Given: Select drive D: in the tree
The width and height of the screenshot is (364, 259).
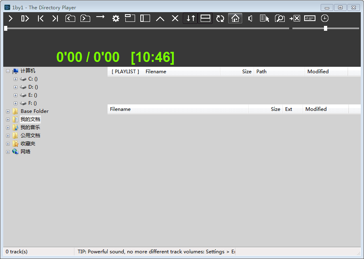Looking at the screenshot, I should pos(33,87).
